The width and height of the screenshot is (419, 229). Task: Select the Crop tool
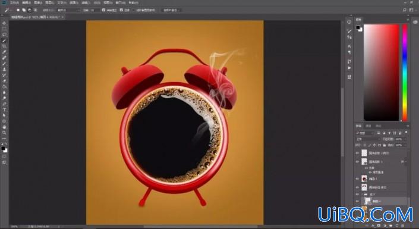4,46
